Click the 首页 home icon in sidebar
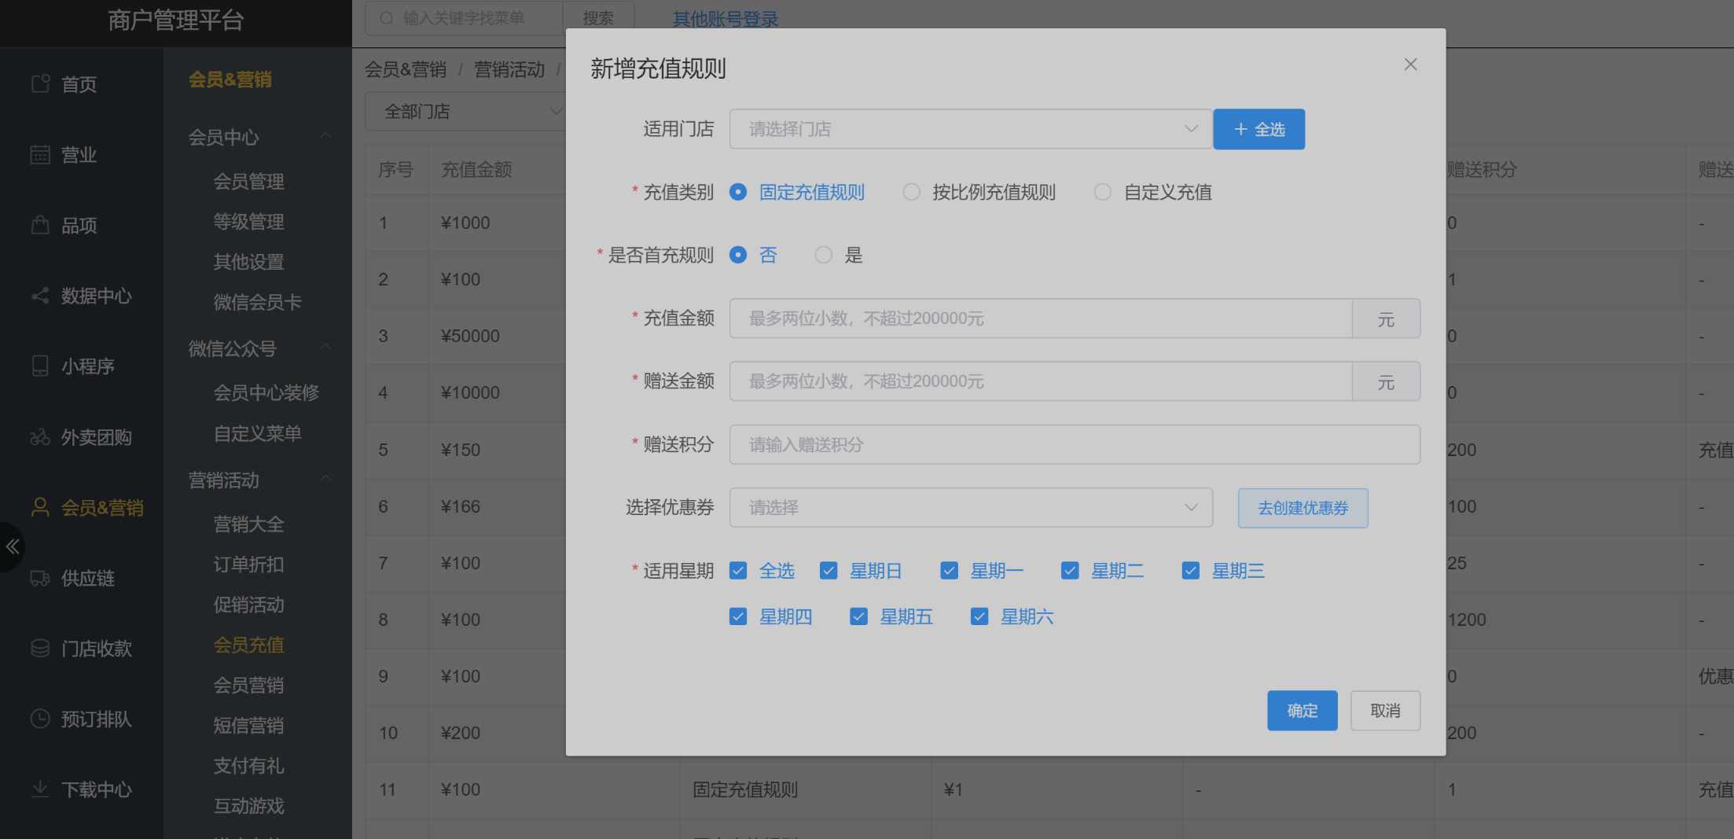Image resolution: width=1734 pixels, height=839 pixels. (40, 83)
